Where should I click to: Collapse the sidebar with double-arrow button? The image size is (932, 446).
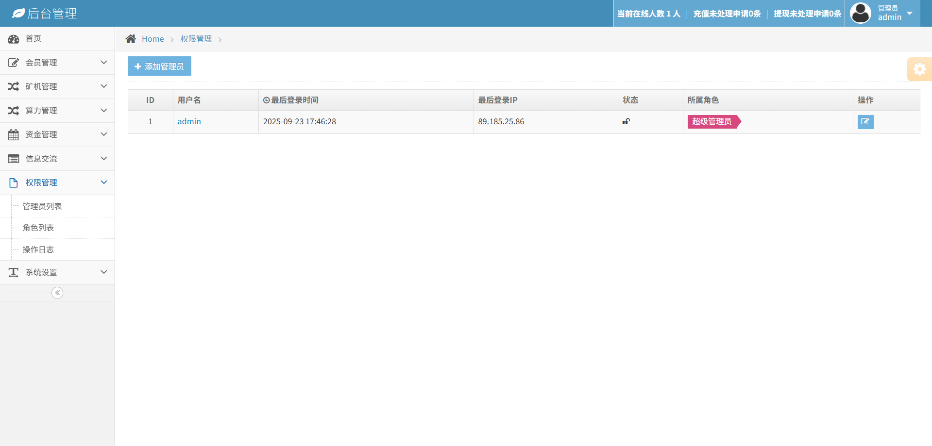coord(57,293)
